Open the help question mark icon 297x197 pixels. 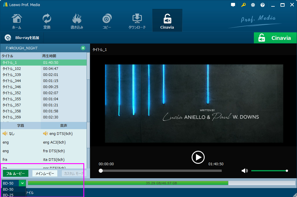(x=262, y=5)
